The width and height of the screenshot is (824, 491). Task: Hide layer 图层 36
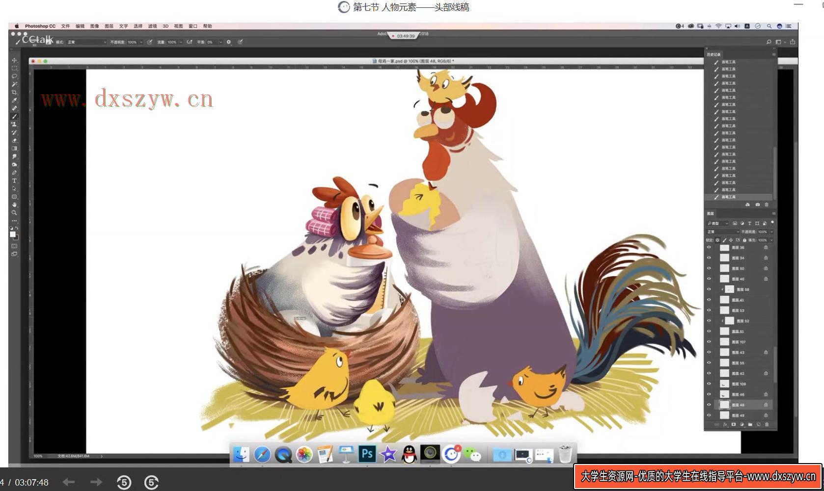709,247
